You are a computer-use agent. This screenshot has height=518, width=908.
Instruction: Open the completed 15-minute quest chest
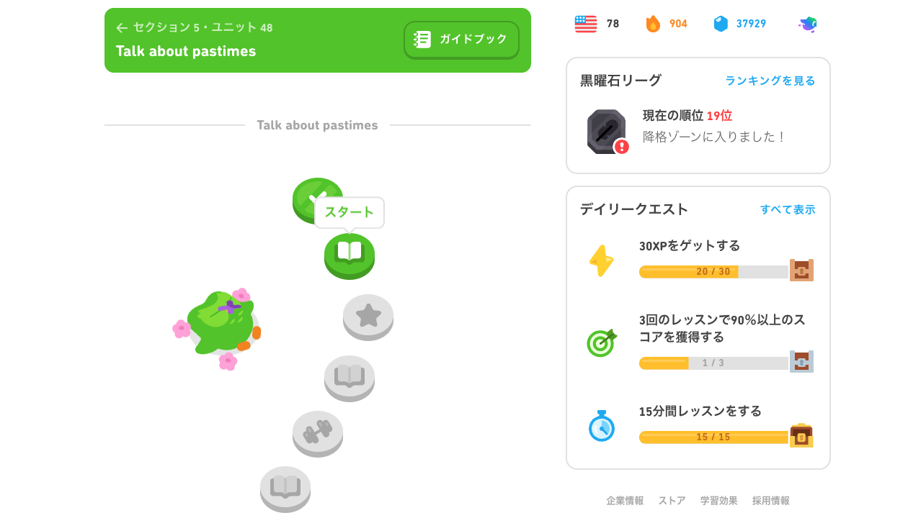tap(801, 436)
